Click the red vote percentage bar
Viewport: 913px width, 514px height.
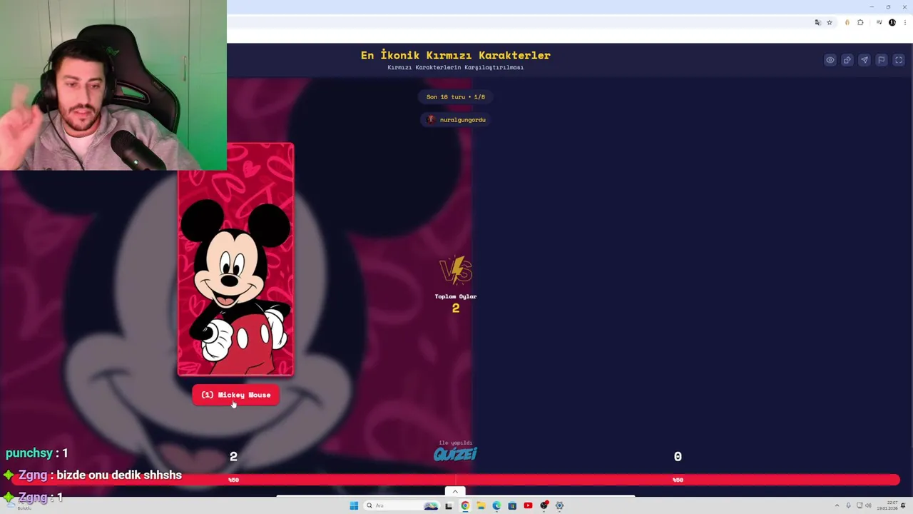(456, 480)
